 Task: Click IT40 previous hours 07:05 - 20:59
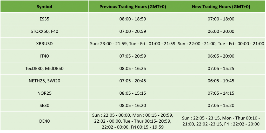pyautogui.click(x=133, y=56)
